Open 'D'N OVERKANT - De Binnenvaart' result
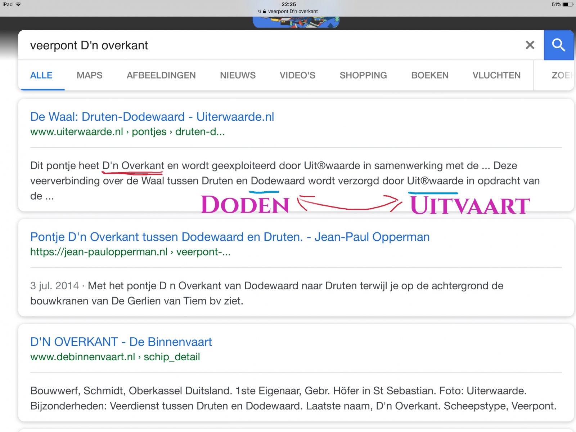The height and width of the screenshot is (432, 576). pos(121,342)
